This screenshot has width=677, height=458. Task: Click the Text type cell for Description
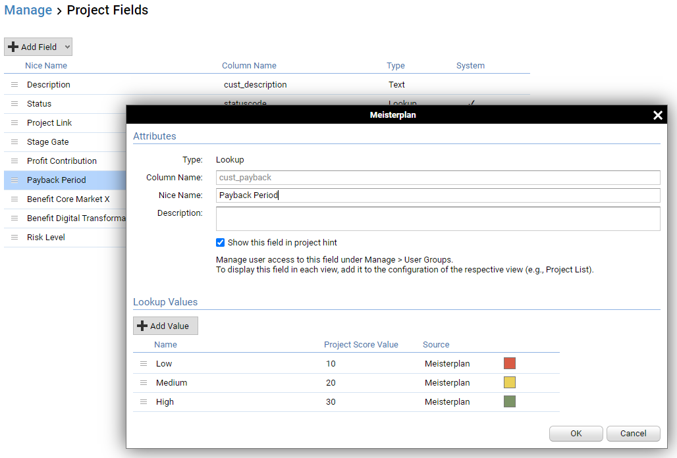396,84
